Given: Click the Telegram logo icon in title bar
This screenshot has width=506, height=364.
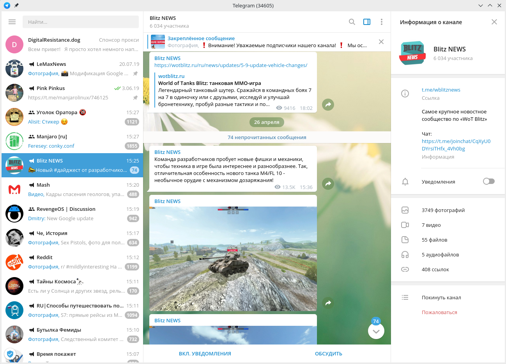Looking at the screenshot, I should (7, 5).
